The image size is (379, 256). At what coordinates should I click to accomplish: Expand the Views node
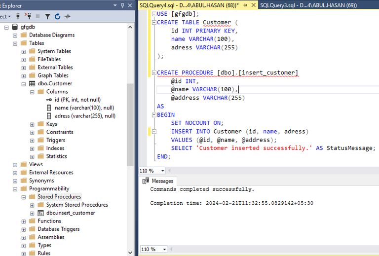click(15, 165)
